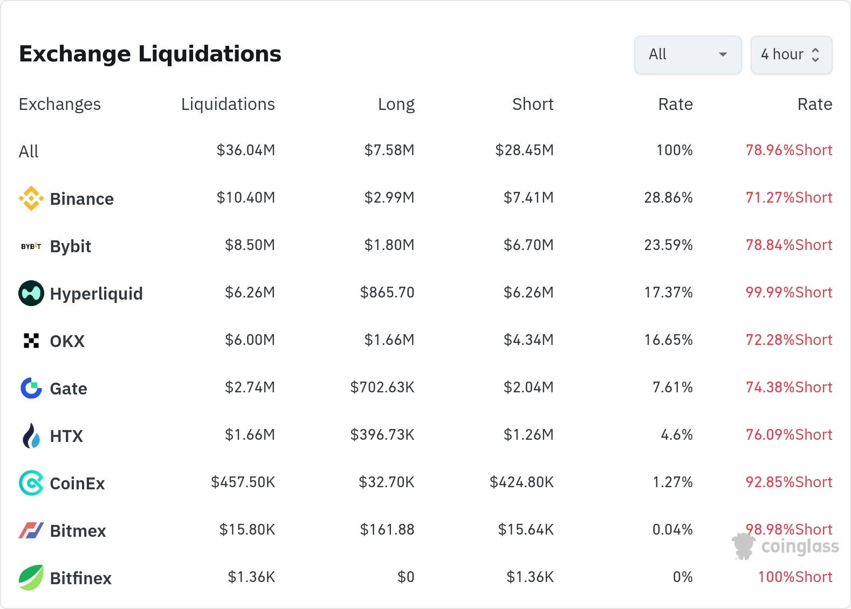This screenshot has width=851, height=609.
Task: Click the HTX flame logo icon
Action: click(31, 435)
